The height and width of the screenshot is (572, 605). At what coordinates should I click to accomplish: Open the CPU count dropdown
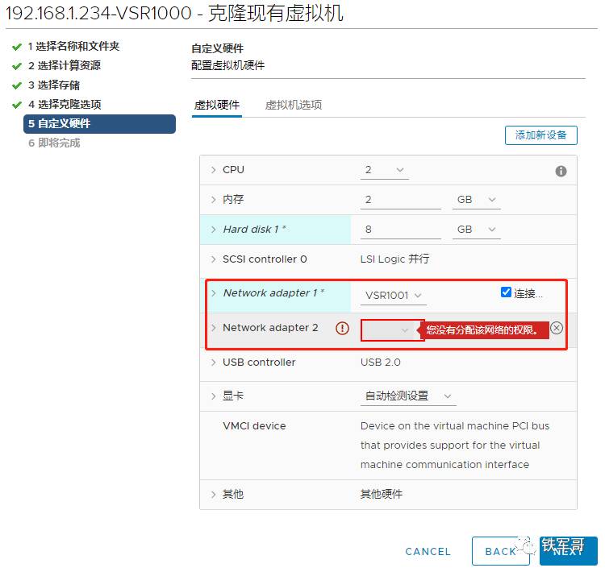(386, 170)
